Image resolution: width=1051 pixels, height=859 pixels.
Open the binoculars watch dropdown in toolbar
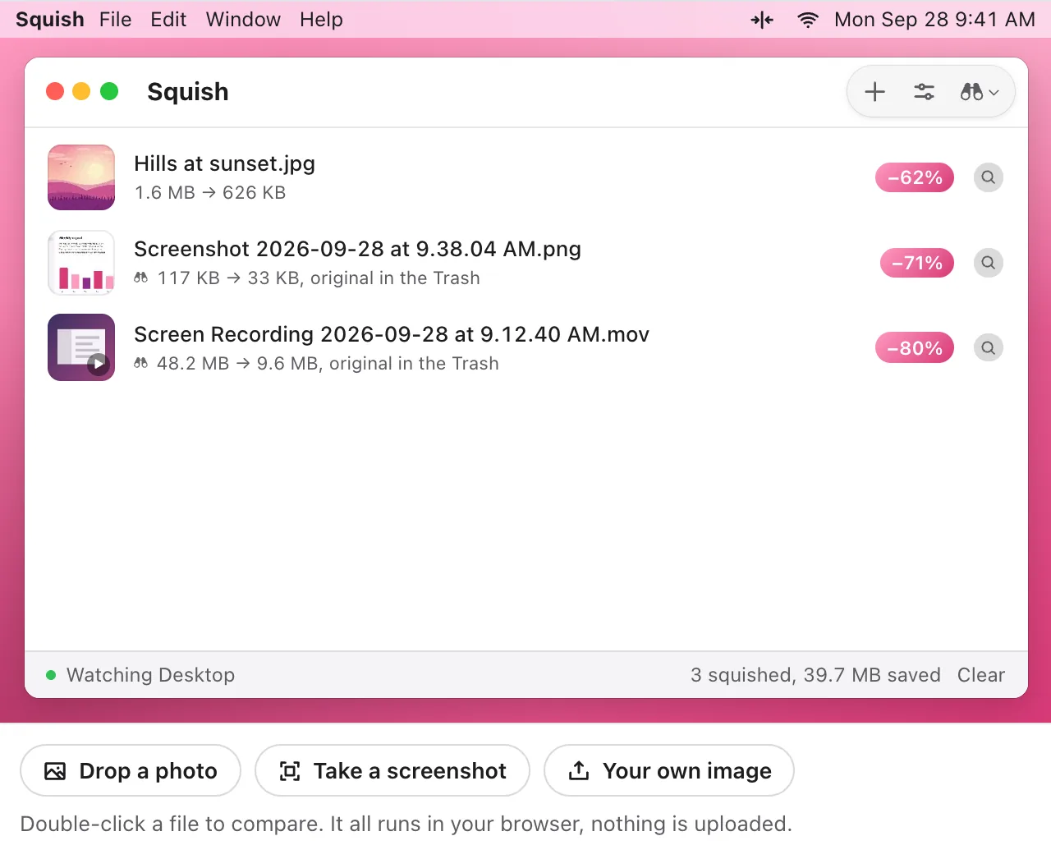[x=979, y=92]
